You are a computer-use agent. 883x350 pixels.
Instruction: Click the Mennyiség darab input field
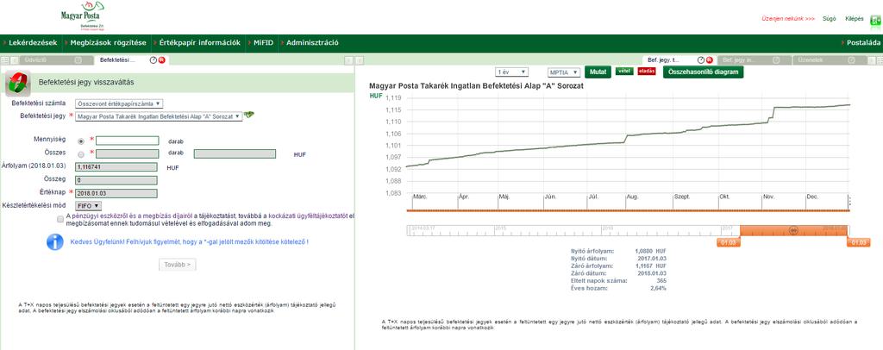point(128,141)
